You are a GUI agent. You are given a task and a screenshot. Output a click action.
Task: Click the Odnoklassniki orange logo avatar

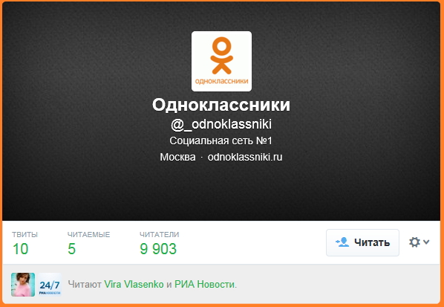pos(221,61)
